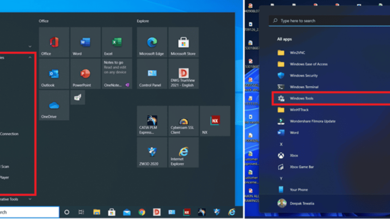Launch Cyberoam SSL Client tile
This screenshot has width=390, height=219.
(x=184, y=121)
